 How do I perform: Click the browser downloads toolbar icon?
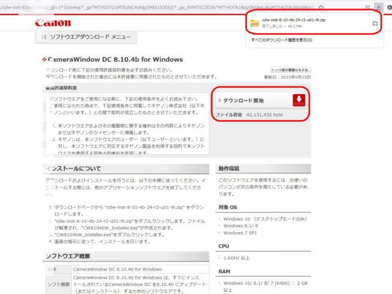pos(378,6)
